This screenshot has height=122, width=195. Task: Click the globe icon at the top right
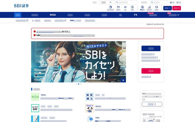[177, 2]
